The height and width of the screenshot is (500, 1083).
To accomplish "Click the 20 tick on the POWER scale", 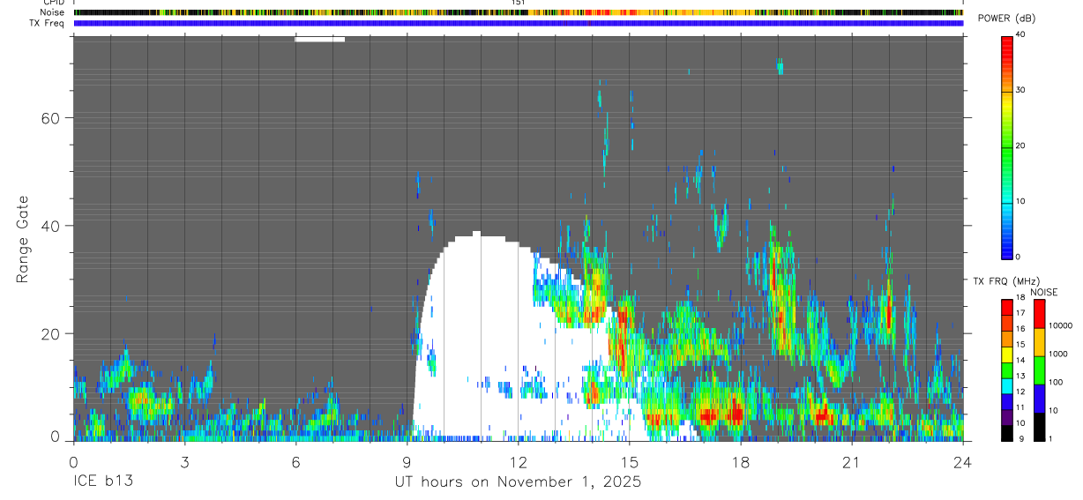I will tap(1021, 146).
